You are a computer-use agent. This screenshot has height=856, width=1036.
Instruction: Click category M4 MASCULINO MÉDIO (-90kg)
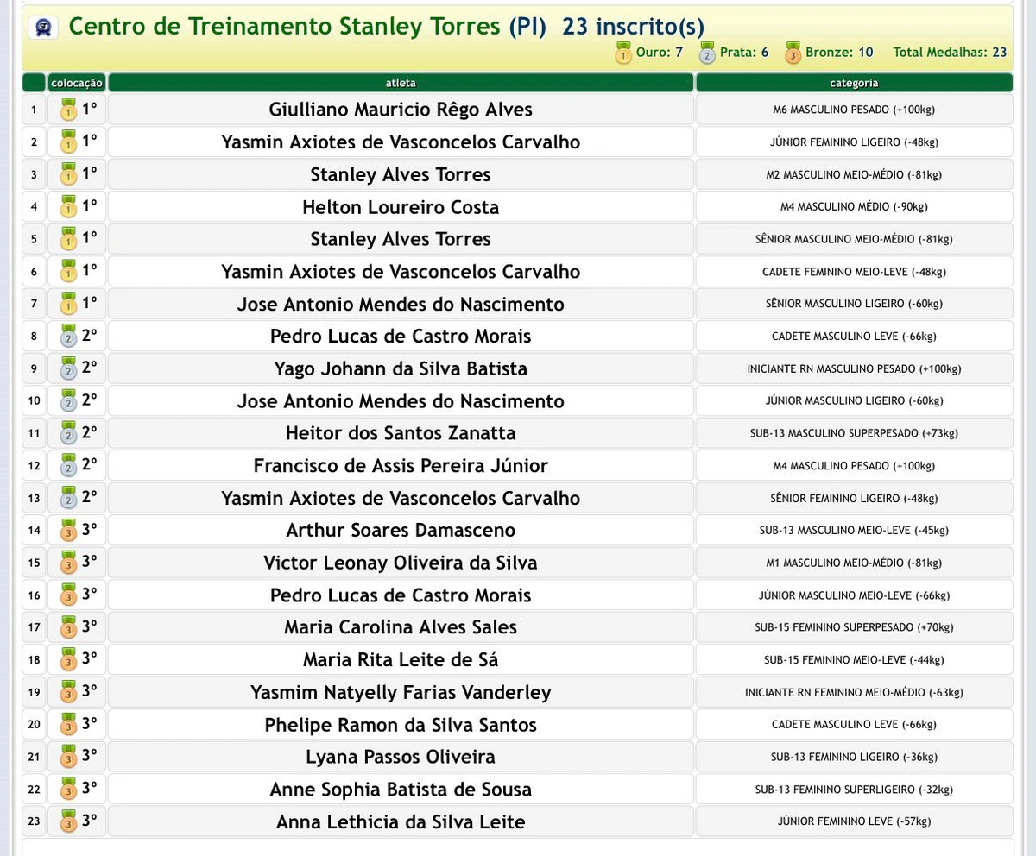pyautogui.click(x=854, y=207)
